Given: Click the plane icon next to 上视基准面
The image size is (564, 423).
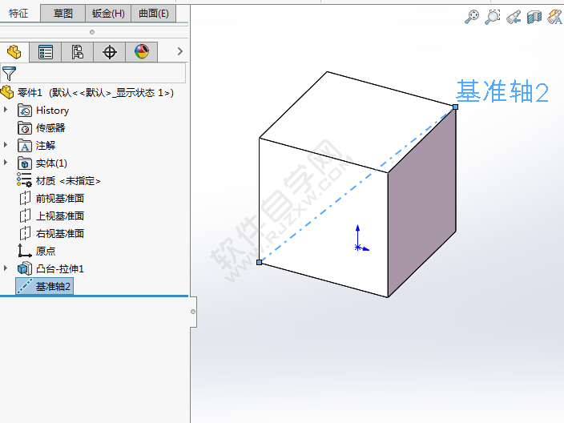Looking at the screenshot, I should tap(25, 216).
